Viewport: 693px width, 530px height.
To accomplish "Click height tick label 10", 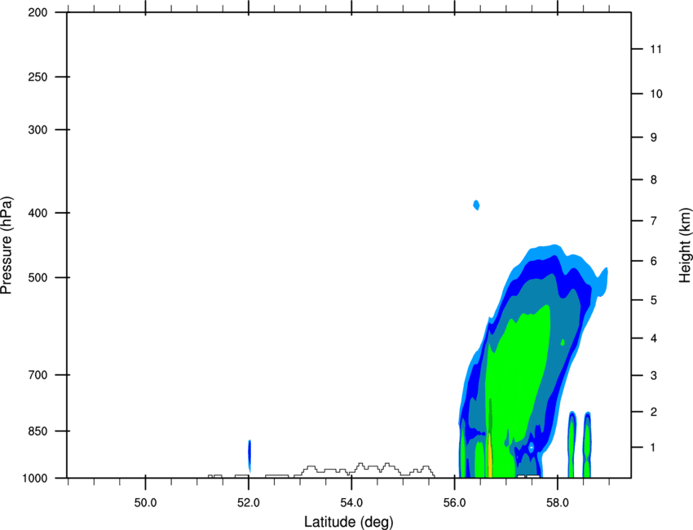I will pyautogui.click(x=656, y=94).
